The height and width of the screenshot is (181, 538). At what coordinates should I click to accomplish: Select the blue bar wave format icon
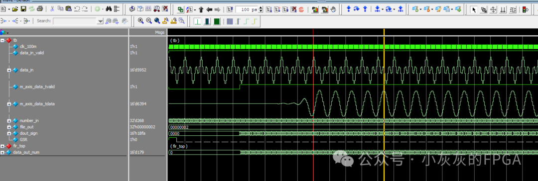(207, 21)
